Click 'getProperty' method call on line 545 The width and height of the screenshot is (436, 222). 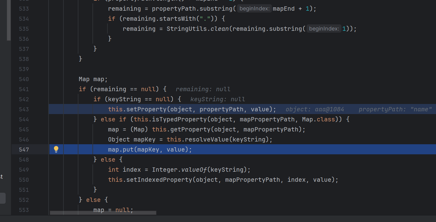point(190,129)
